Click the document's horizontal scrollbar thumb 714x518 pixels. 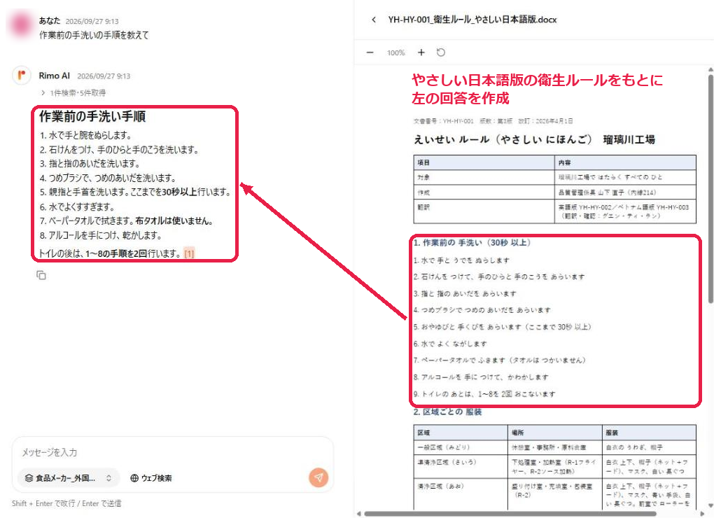point(510,514)
